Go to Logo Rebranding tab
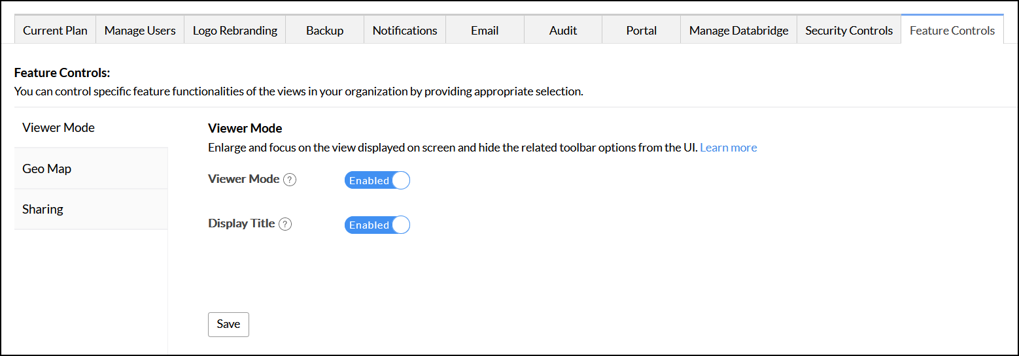This screenshot has width=1019, height=356. pos(235,30)
